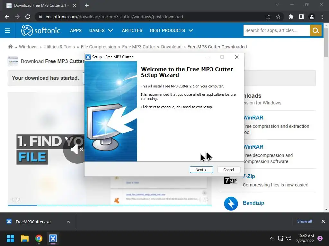Select the Download Free MP3 Cutter tab
The width and height of the screenshot is (329, 246).
click(x=41, y=5)
